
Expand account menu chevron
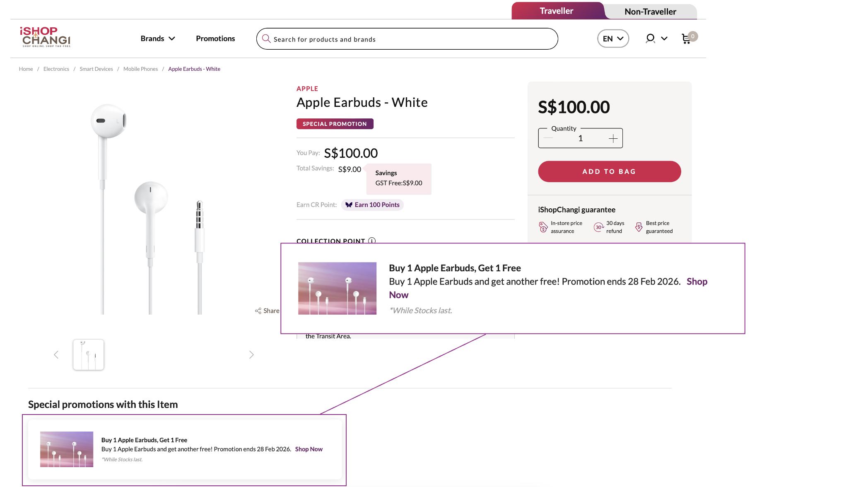point(664,39)
